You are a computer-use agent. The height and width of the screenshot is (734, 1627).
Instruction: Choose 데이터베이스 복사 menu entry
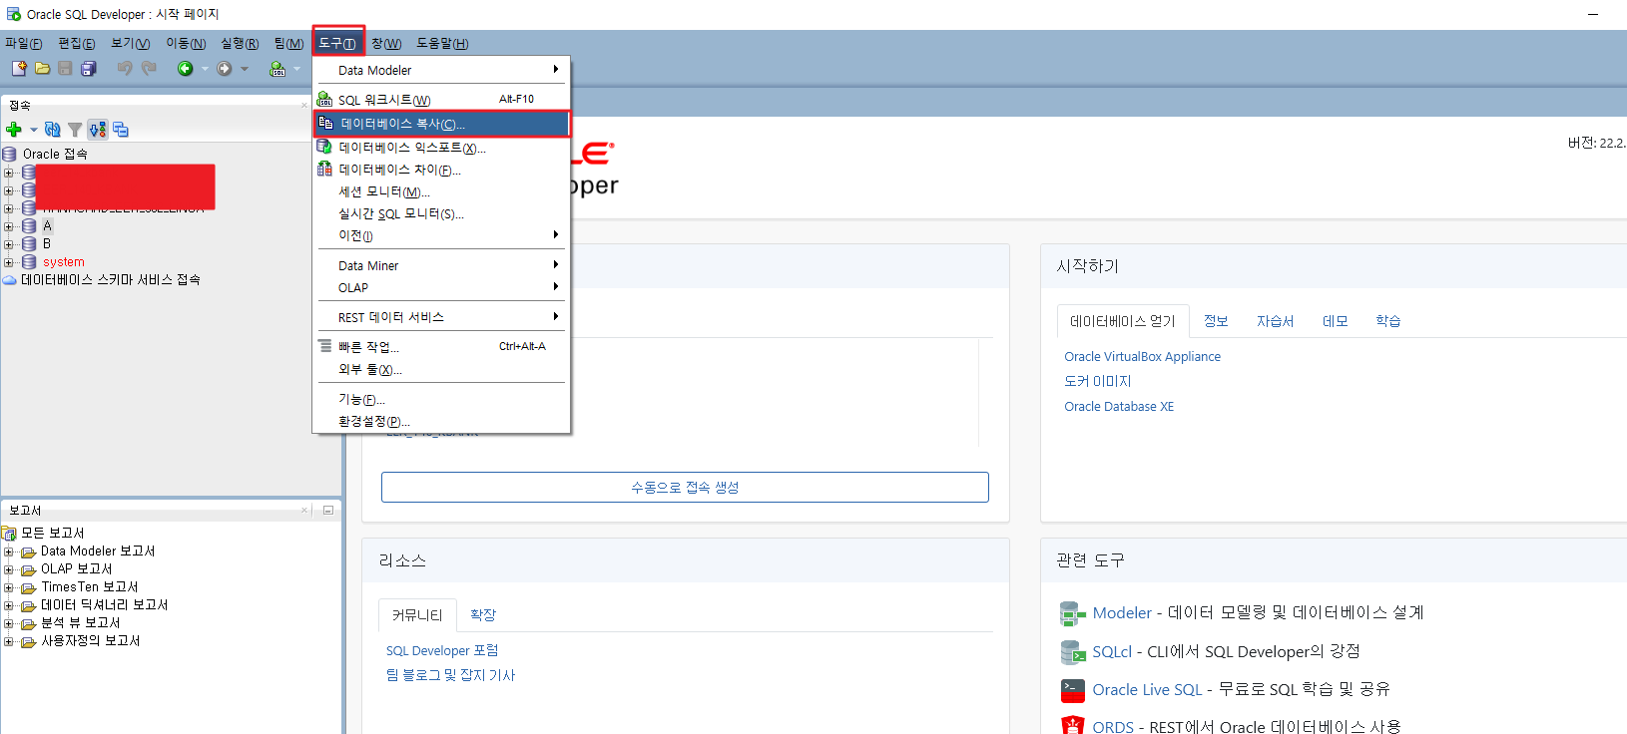(441, 124)
